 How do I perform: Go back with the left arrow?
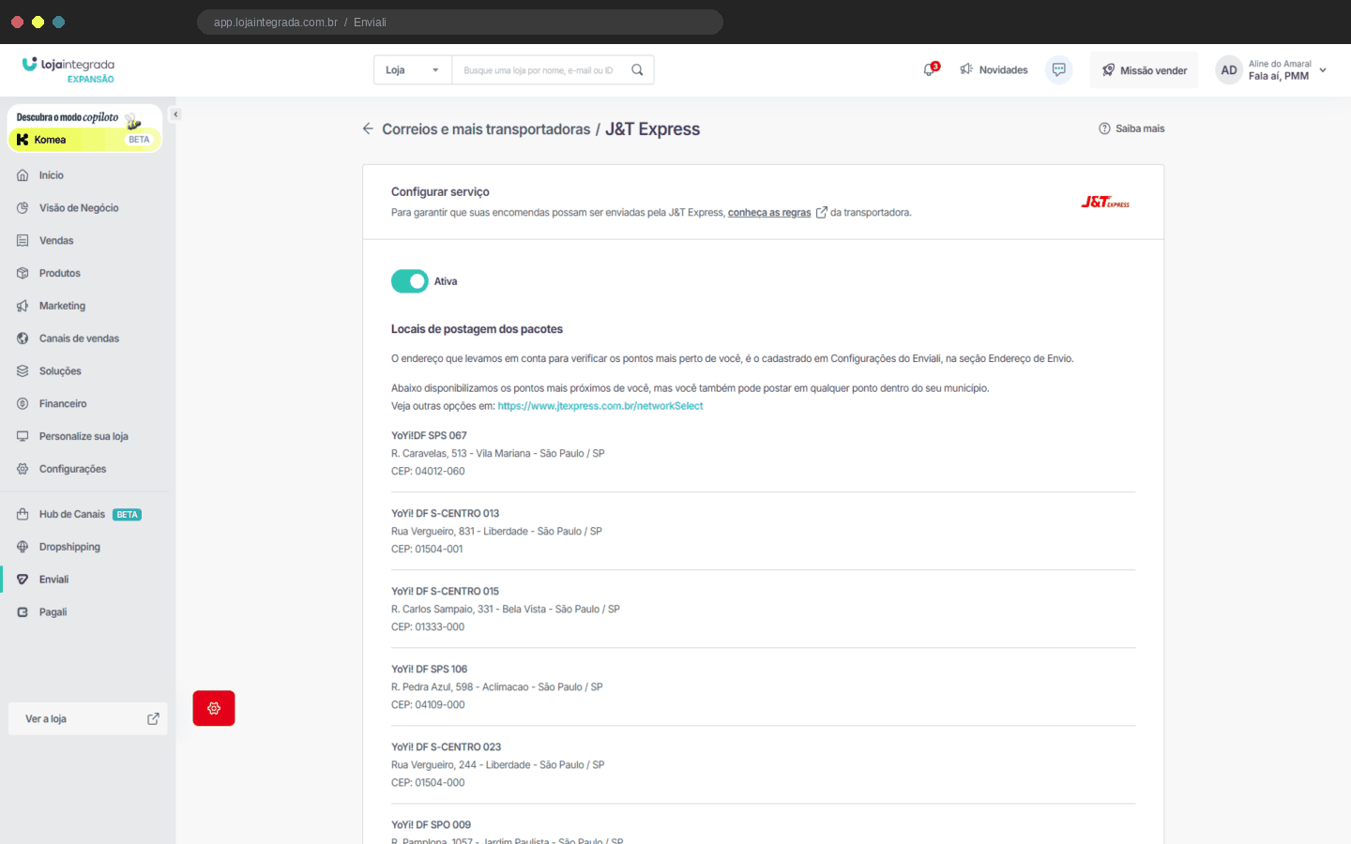coord(368,129)
